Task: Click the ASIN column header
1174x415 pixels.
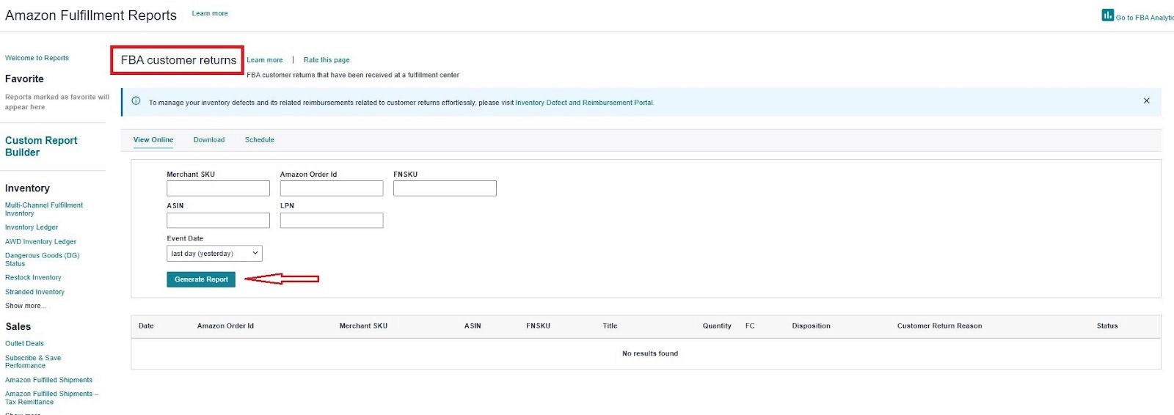Action: pos(473,326)
